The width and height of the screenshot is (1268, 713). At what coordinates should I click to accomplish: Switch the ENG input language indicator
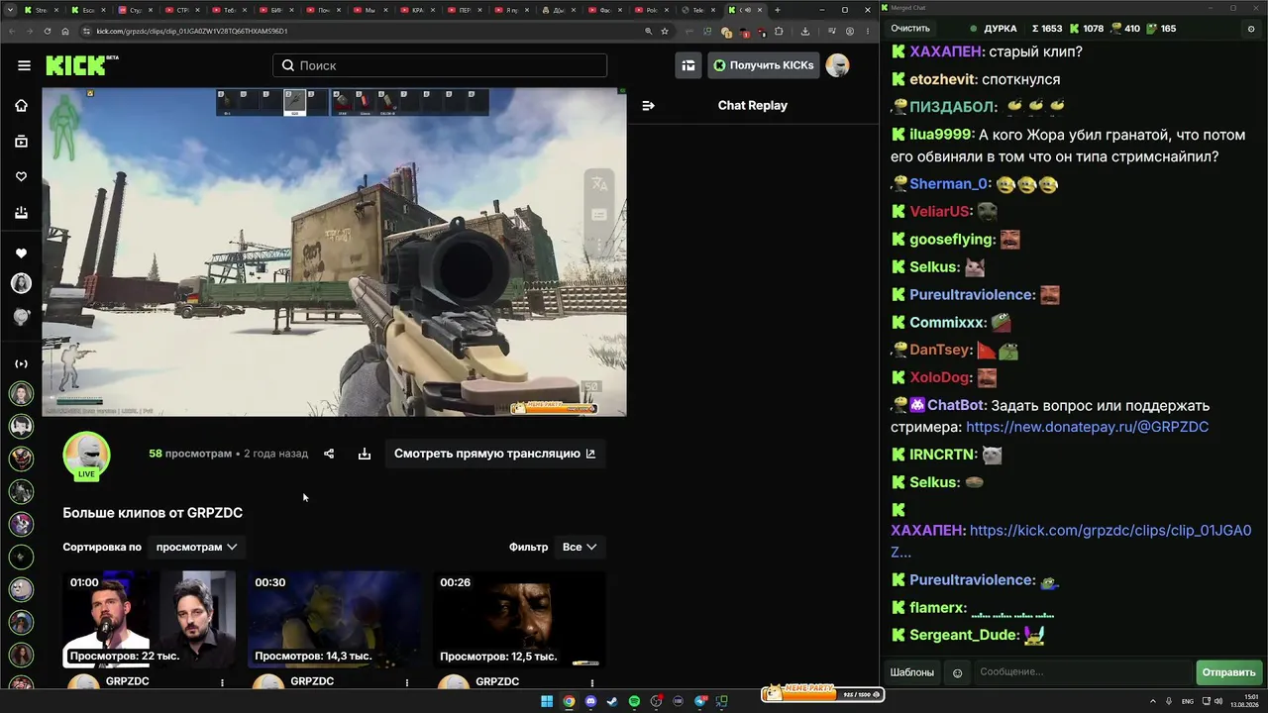pos(1188,702)
